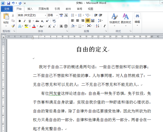Screen dimensions: 163x132
Task: Click the character border A icon
Action: [66, 15]
